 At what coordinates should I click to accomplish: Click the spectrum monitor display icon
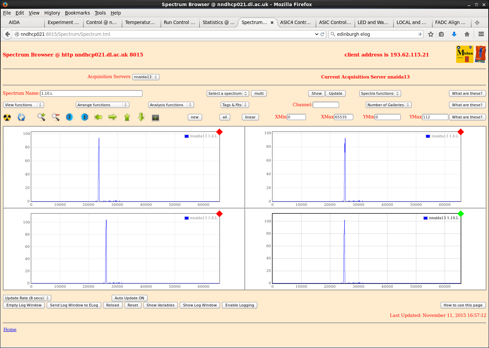tap(155, 117)
